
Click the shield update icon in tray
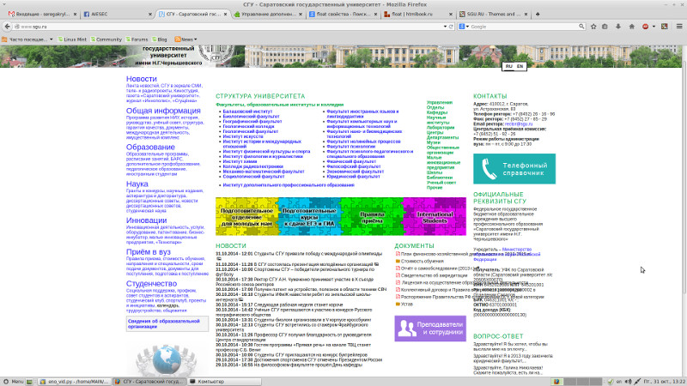(611, 382)
